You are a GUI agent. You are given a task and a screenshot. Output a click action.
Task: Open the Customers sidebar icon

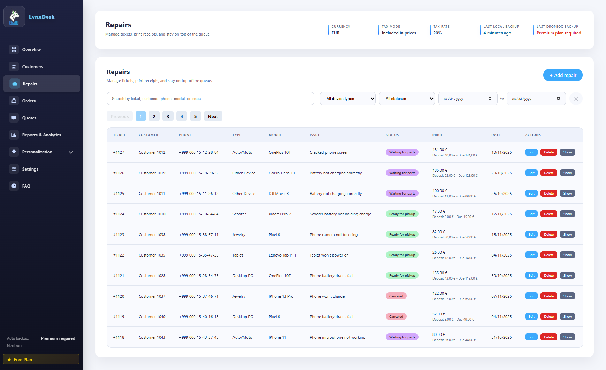click(x=14, y=66)
